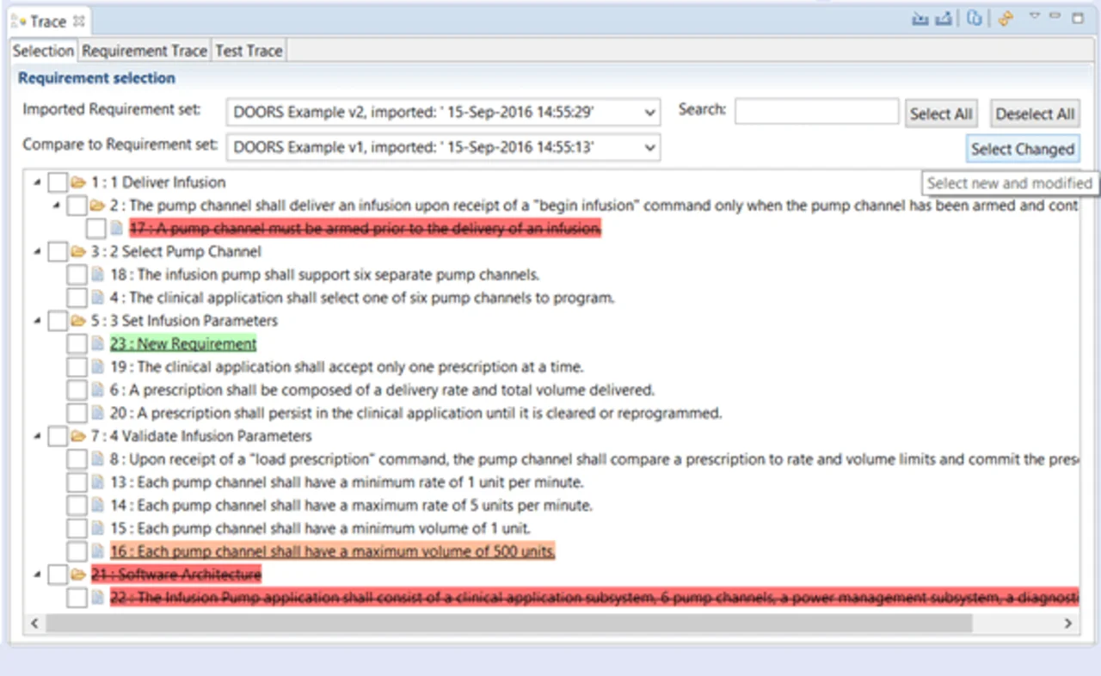Collapse requirement 2 tree node
The width and height of the screenshot is (1101, 676).
pos(57,206)
